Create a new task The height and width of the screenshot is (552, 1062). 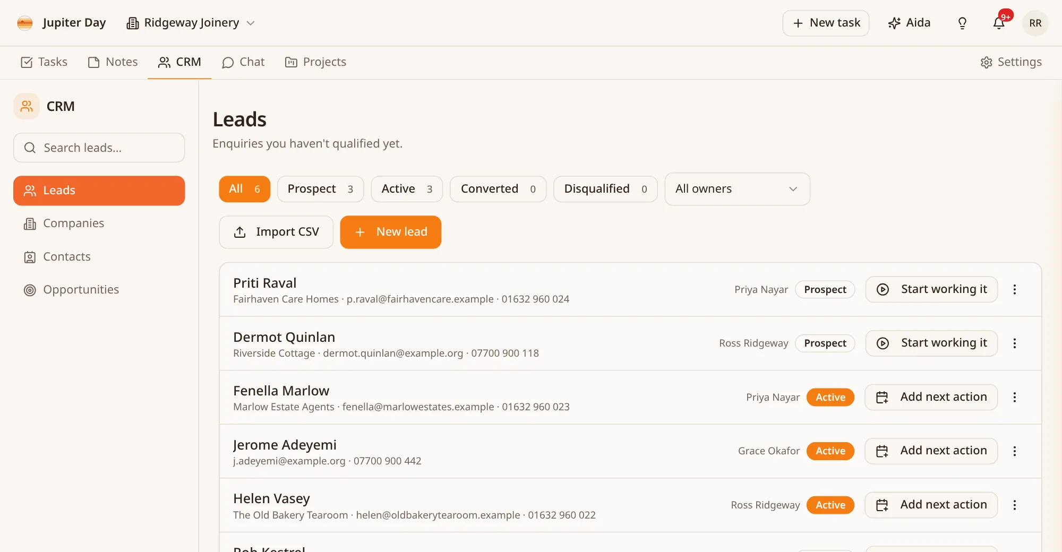click(x=826, y=23)
